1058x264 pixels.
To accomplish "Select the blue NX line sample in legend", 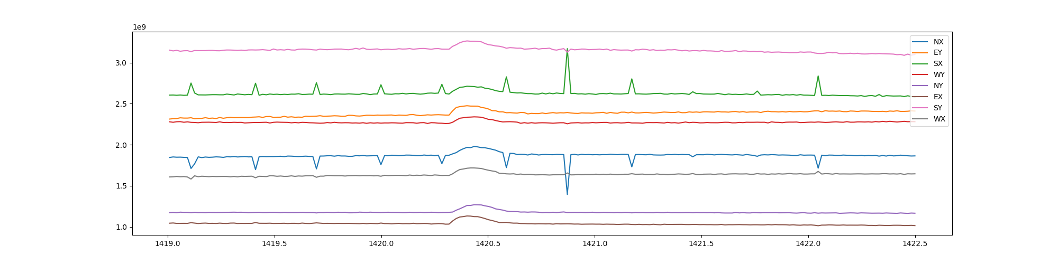I will (920, 42).
